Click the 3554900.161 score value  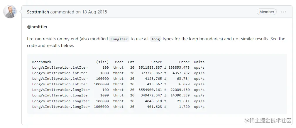[150, 90]
